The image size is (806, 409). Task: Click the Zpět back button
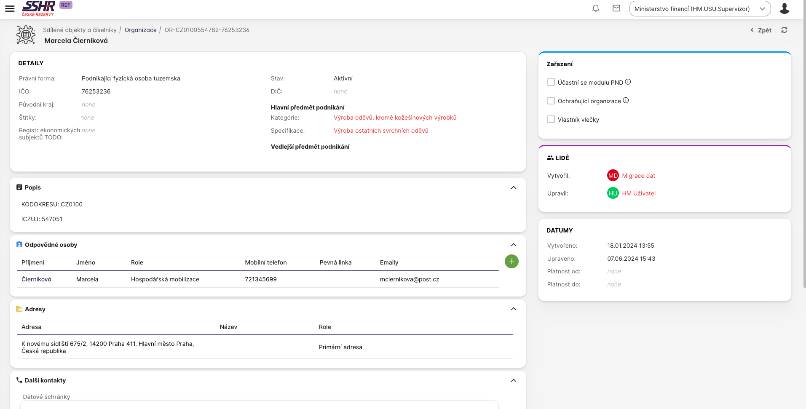click(x=761, y=30)
